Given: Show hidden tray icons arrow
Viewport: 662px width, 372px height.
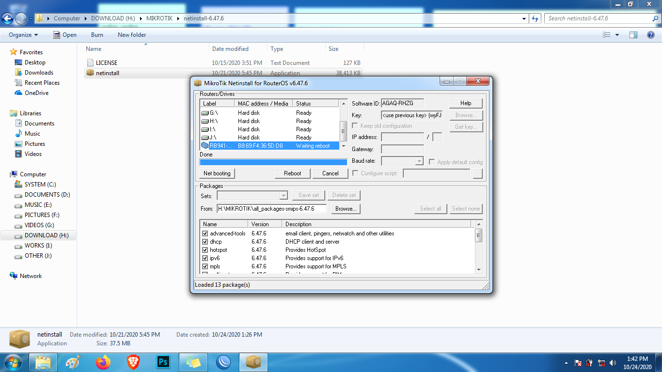Looking at the screenshot, I should [x=567, y=363].
